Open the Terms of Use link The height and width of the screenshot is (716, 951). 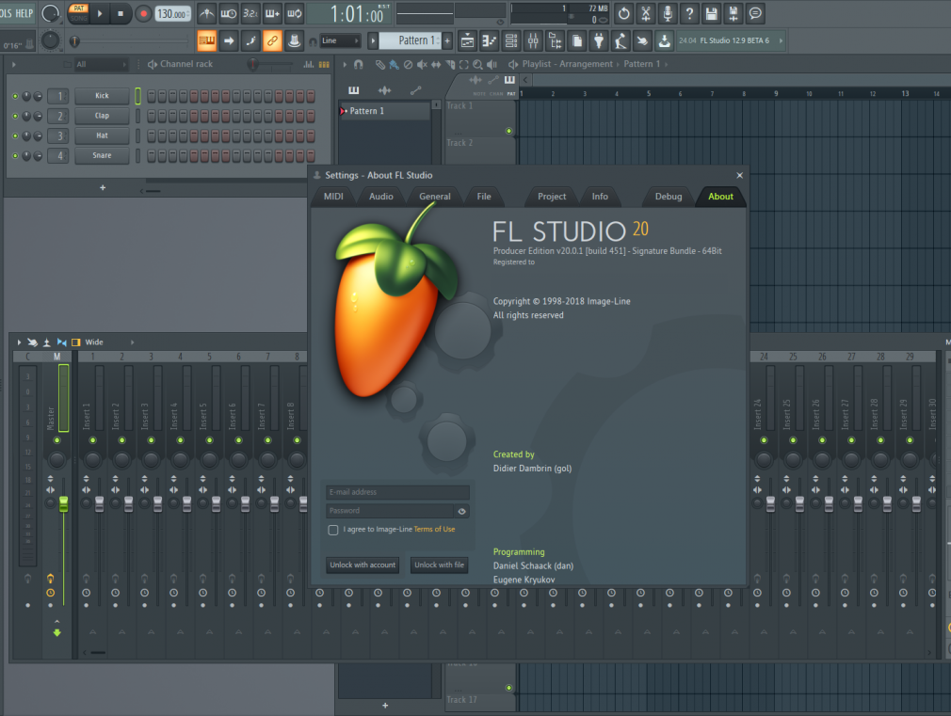pyautogui.click(x=434, y=530)
